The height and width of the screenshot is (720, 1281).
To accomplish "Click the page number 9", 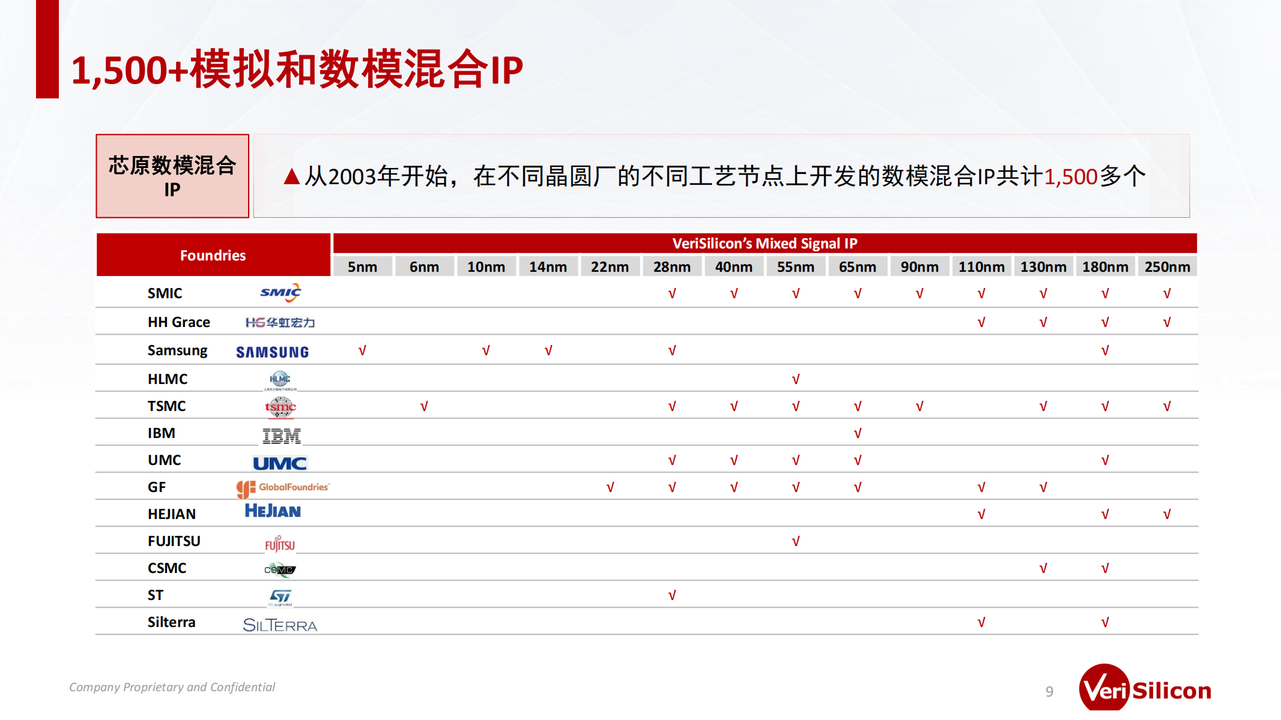I will click(1049, 690).
